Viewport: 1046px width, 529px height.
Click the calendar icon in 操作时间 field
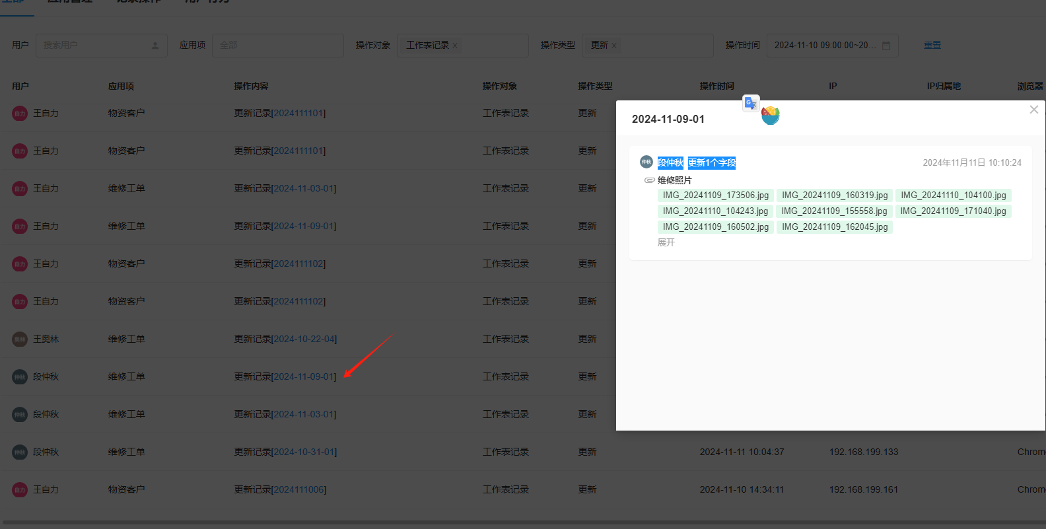(886, 46)
